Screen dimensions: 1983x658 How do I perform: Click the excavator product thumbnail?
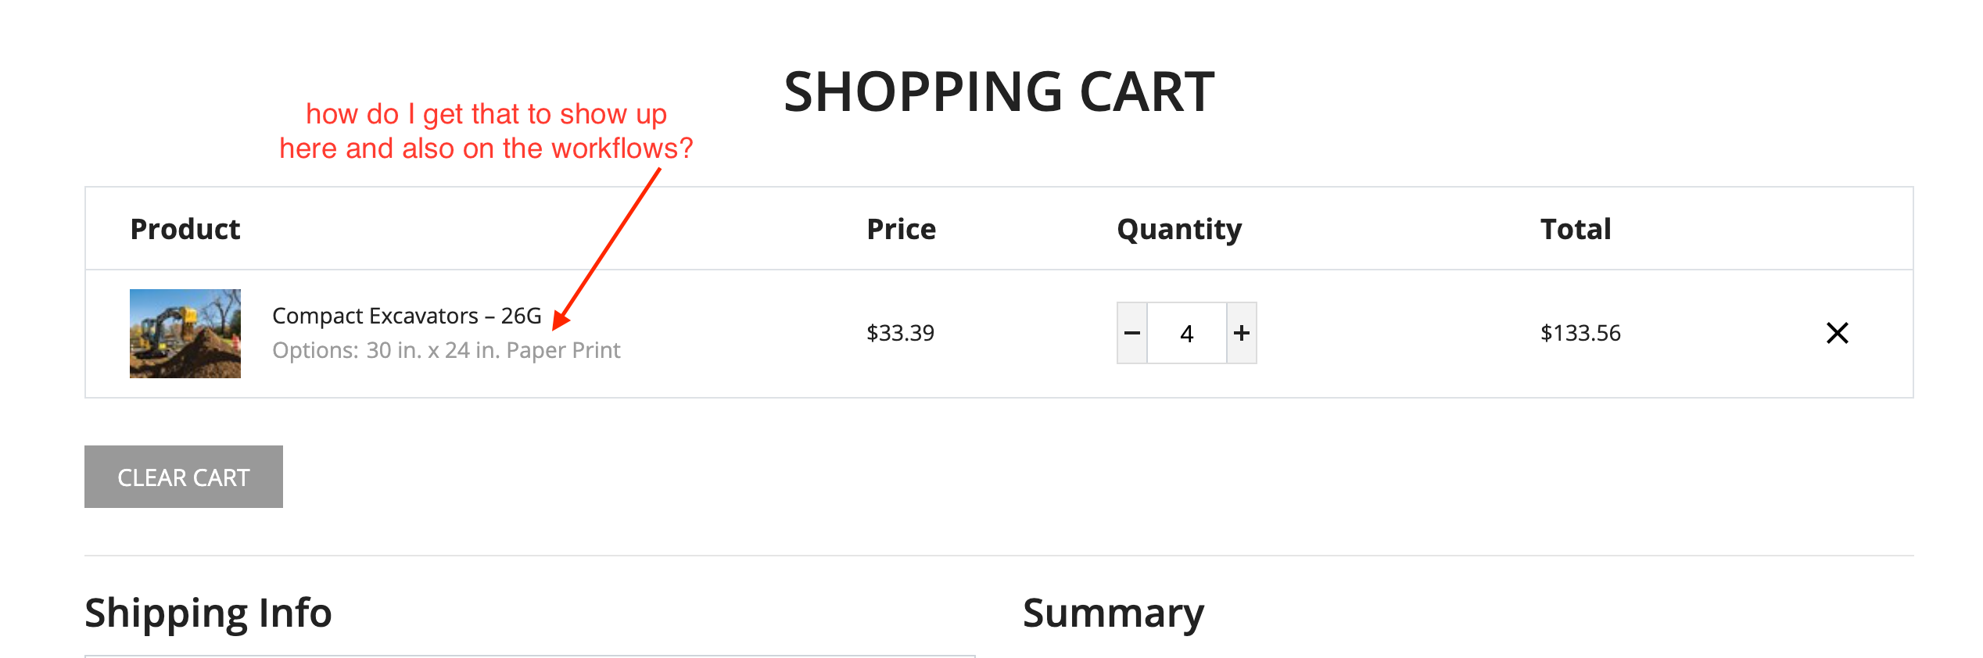(x=185, y=334)
